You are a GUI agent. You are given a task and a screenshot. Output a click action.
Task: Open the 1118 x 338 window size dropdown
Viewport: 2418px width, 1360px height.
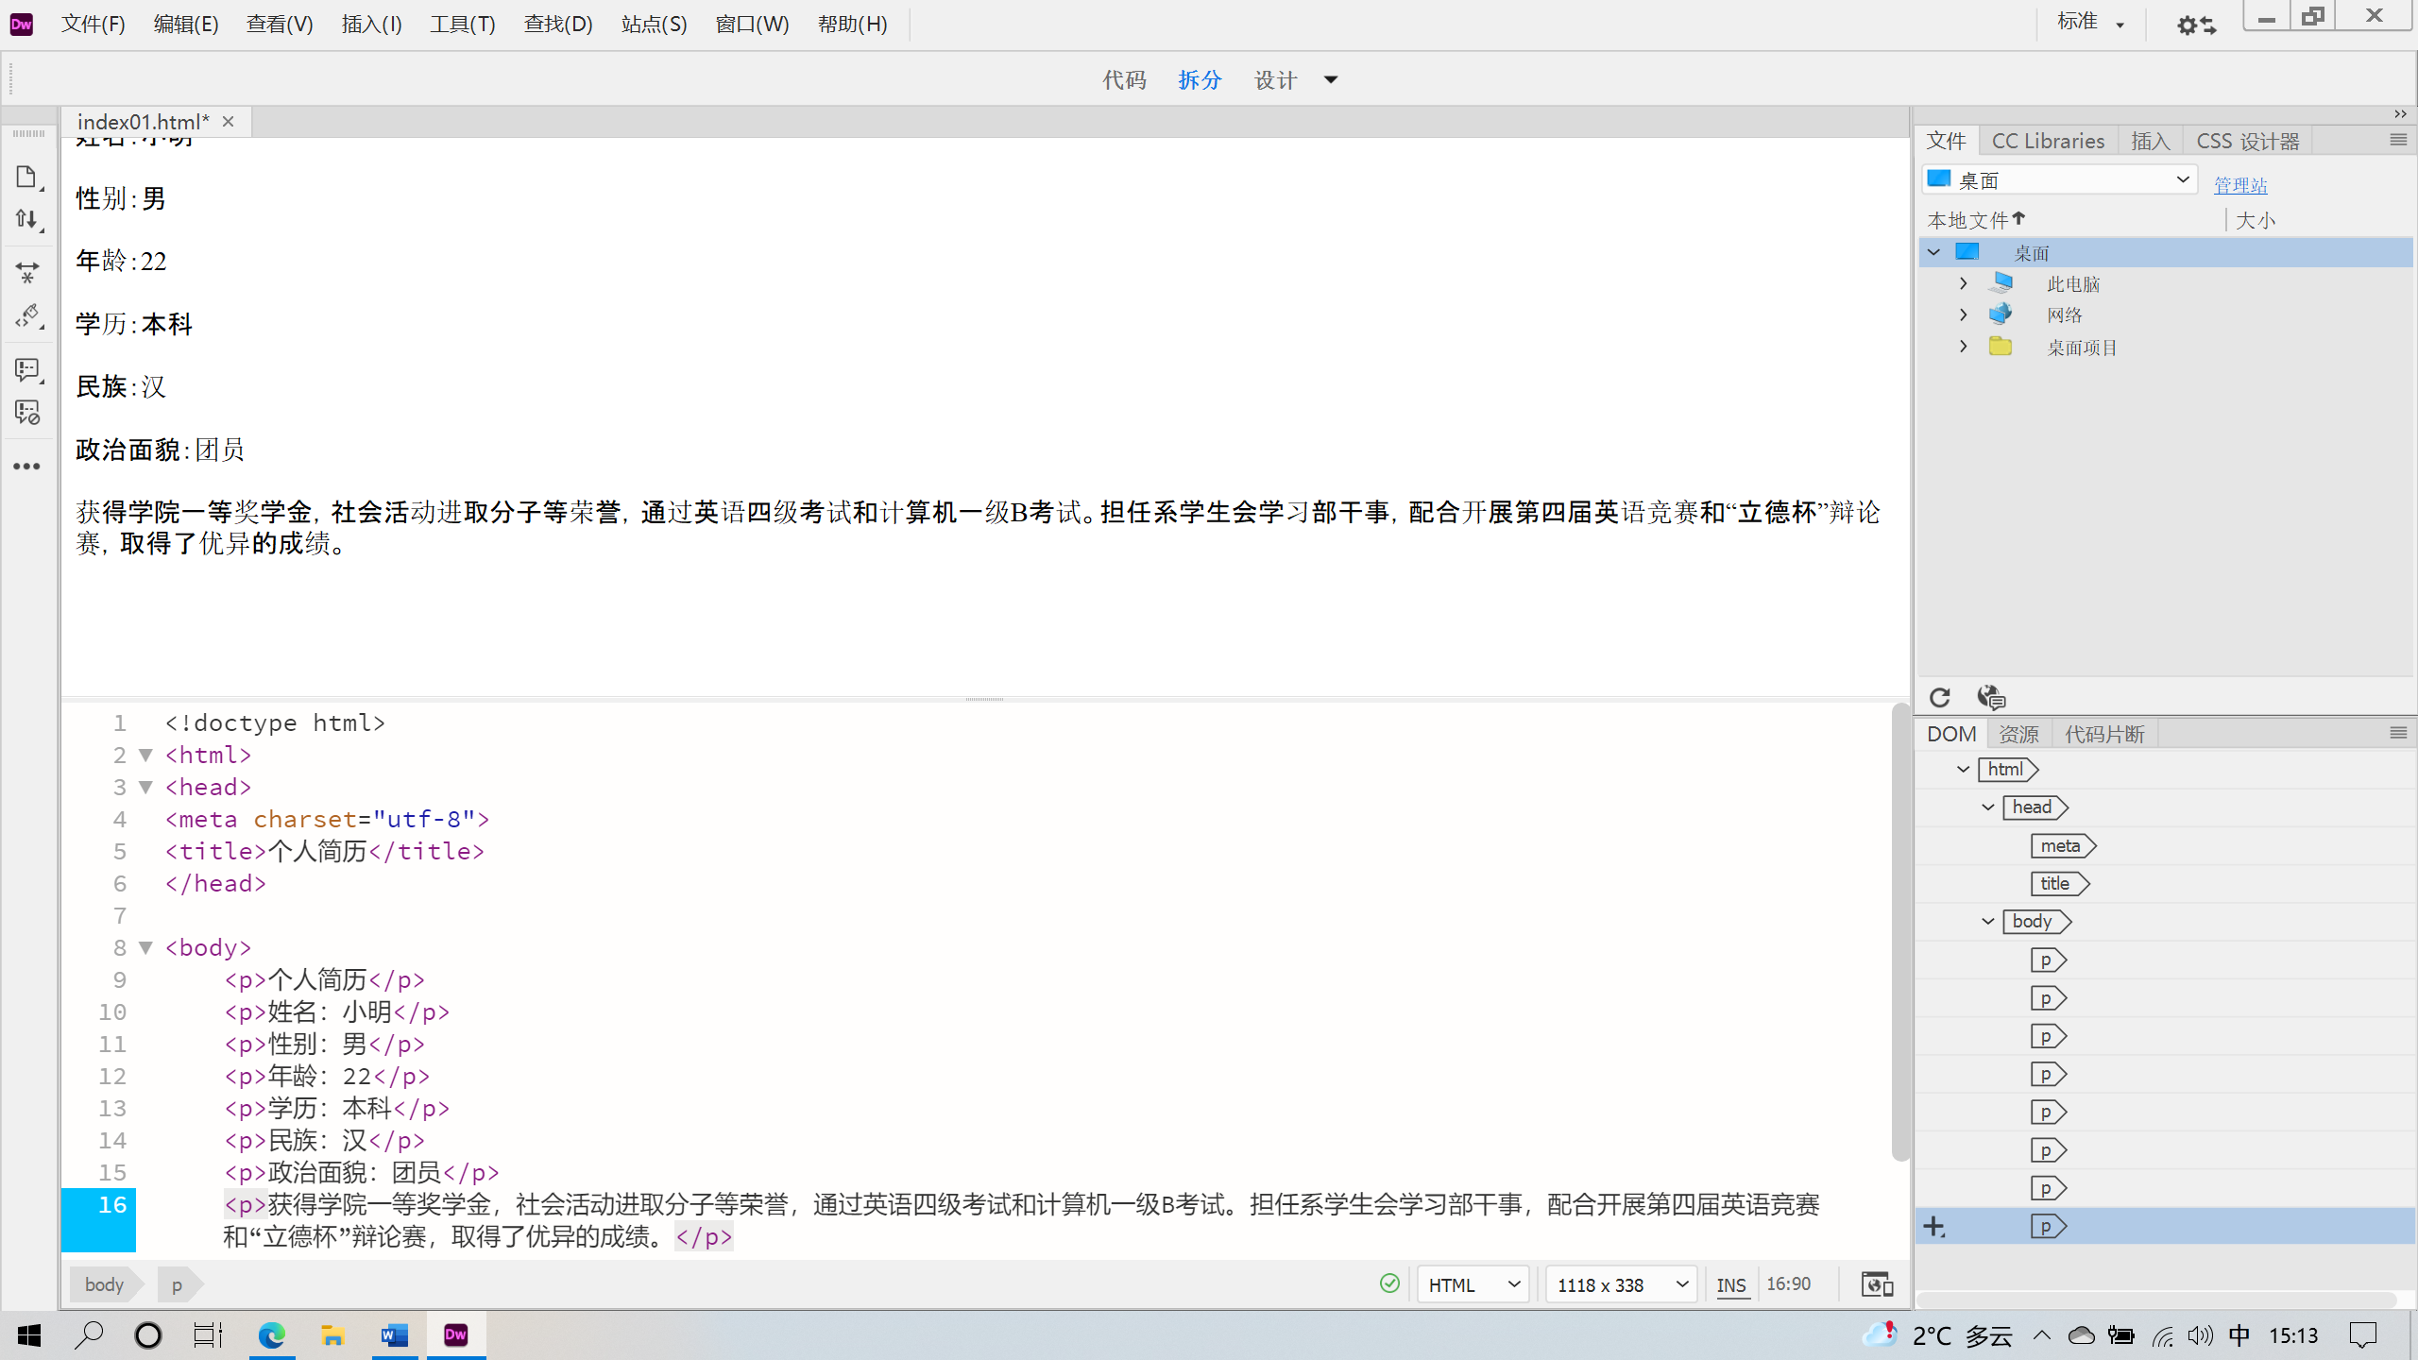1618,1283
